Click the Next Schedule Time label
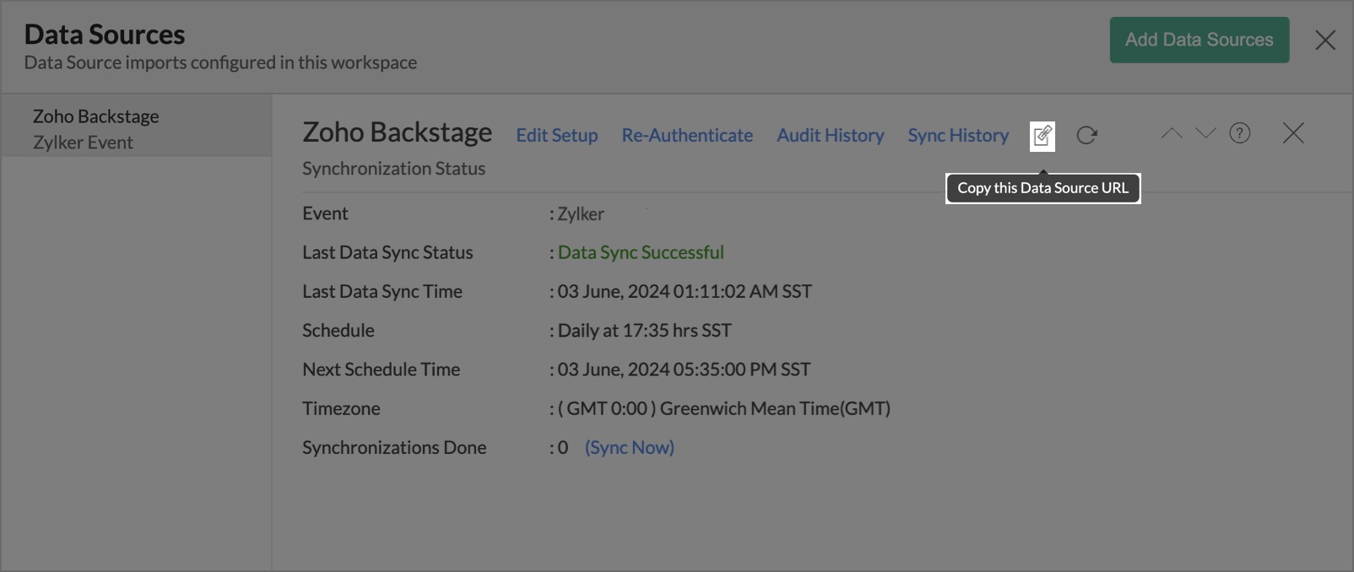This screenshot has width=1354, height=572. click(382, 369)
